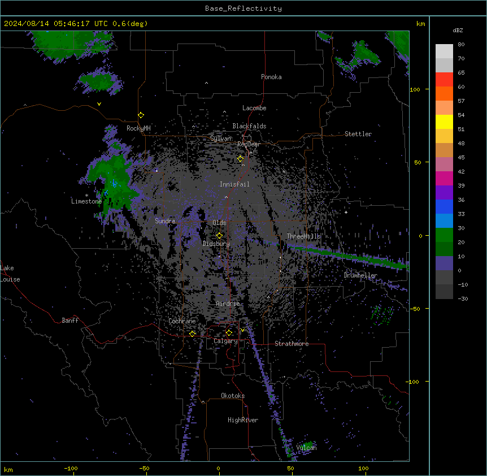Select the Banff label
Viewport: 487px width, 476px height.
pyautogui.click(x=70, y=321)
